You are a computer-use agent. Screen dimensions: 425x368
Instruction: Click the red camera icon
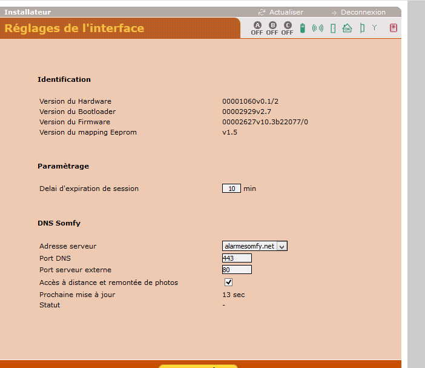[x=394, y=28]
